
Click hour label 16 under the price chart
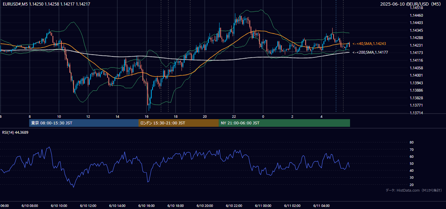tap(147, 116)
